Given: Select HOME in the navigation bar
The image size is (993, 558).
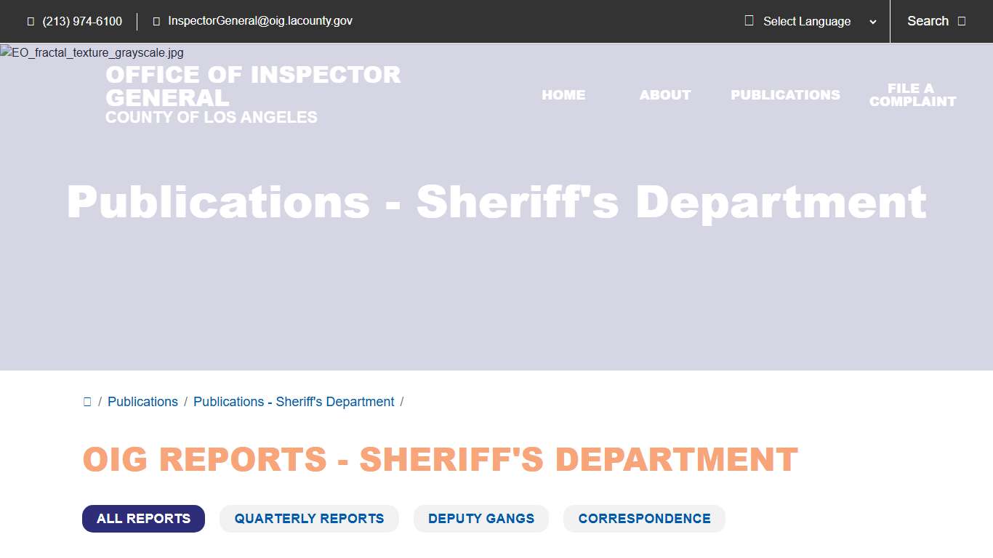Looking at the screenshot, I should [x=563, y=94].
